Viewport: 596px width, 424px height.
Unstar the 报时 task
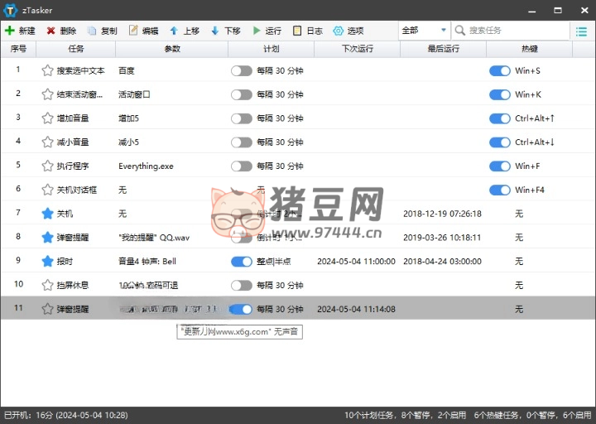pos(47,261)
